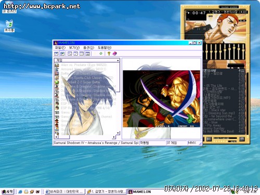Click the MMX status bar panel
The height and width of the screenshot is (195, 260).
(192, 143)
